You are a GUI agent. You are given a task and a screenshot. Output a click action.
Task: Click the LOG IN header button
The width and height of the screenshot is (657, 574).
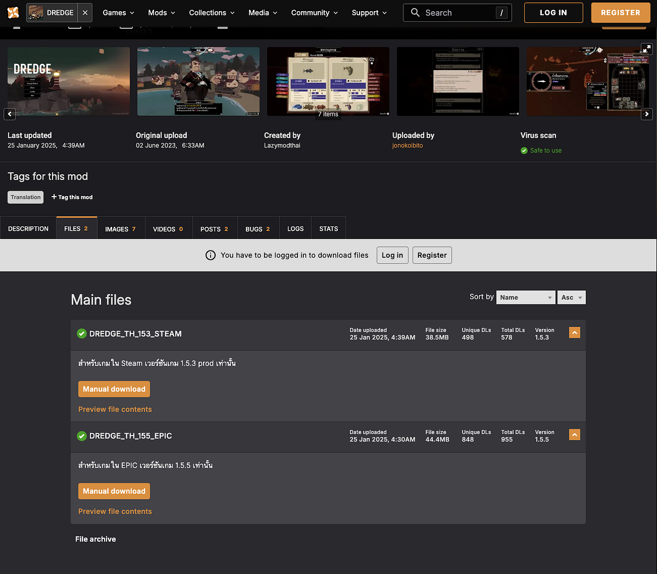[553, 13]
